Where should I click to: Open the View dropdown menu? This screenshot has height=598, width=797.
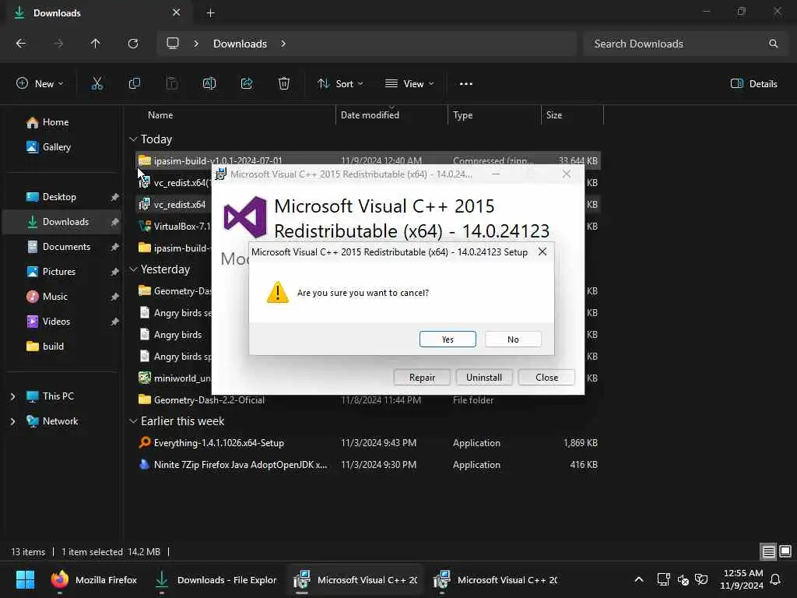[409, 84]
